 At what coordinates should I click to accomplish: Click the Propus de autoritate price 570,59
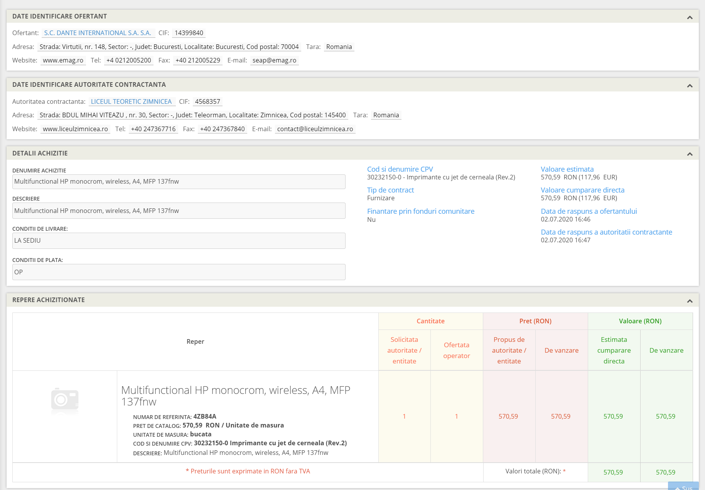[508, 416]
